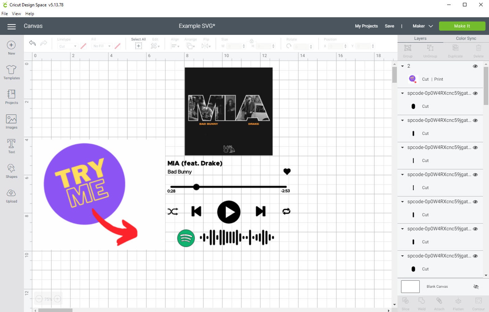This screenshot has height=312, width=489.
Task: Open the Align tool
Action: [x=175, y=46]
